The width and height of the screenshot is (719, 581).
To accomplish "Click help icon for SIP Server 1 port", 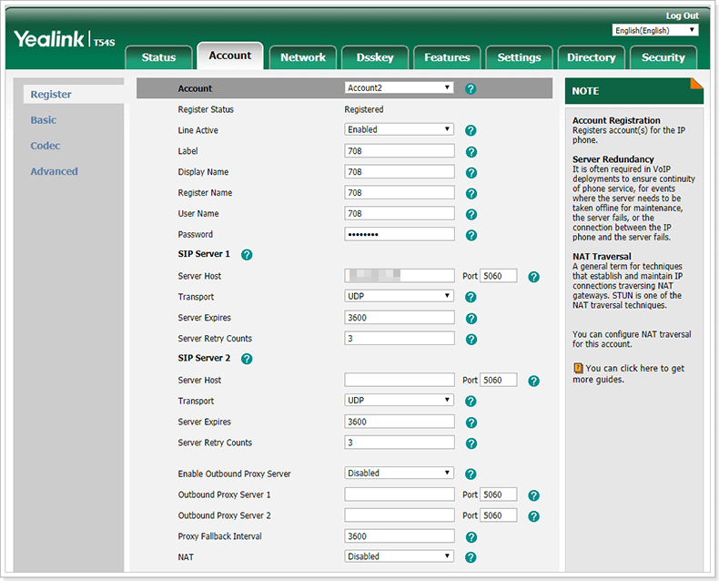I will pos(533,277).
